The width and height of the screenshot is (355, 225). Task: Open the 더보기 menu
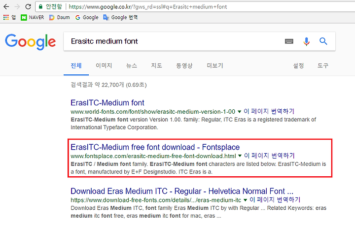pos(215,65)
